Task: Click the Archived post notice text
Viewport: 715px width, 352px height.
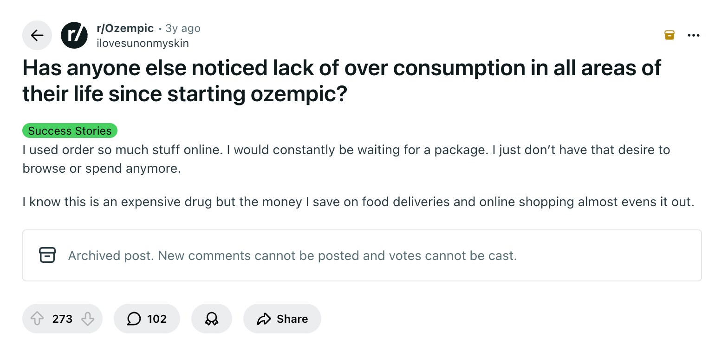Action: point(292,255)
